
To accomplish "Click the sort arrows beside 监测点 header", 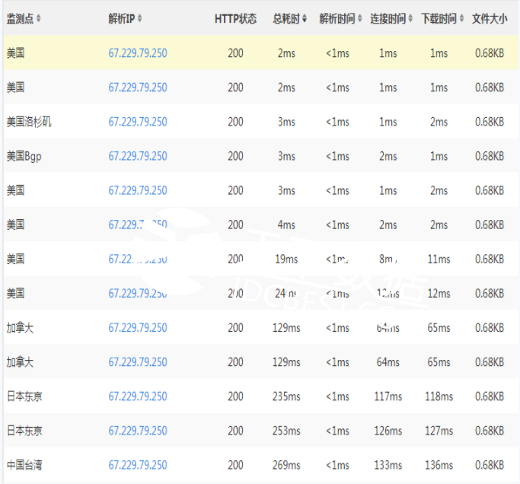I will tap(39, 19).
